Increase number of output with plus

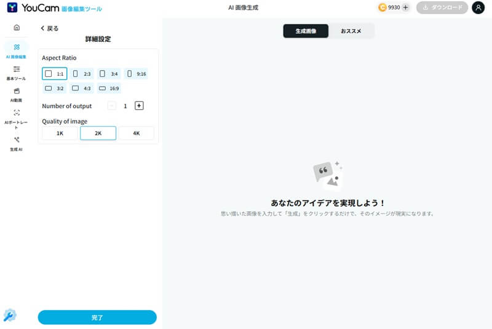(139, 106)
